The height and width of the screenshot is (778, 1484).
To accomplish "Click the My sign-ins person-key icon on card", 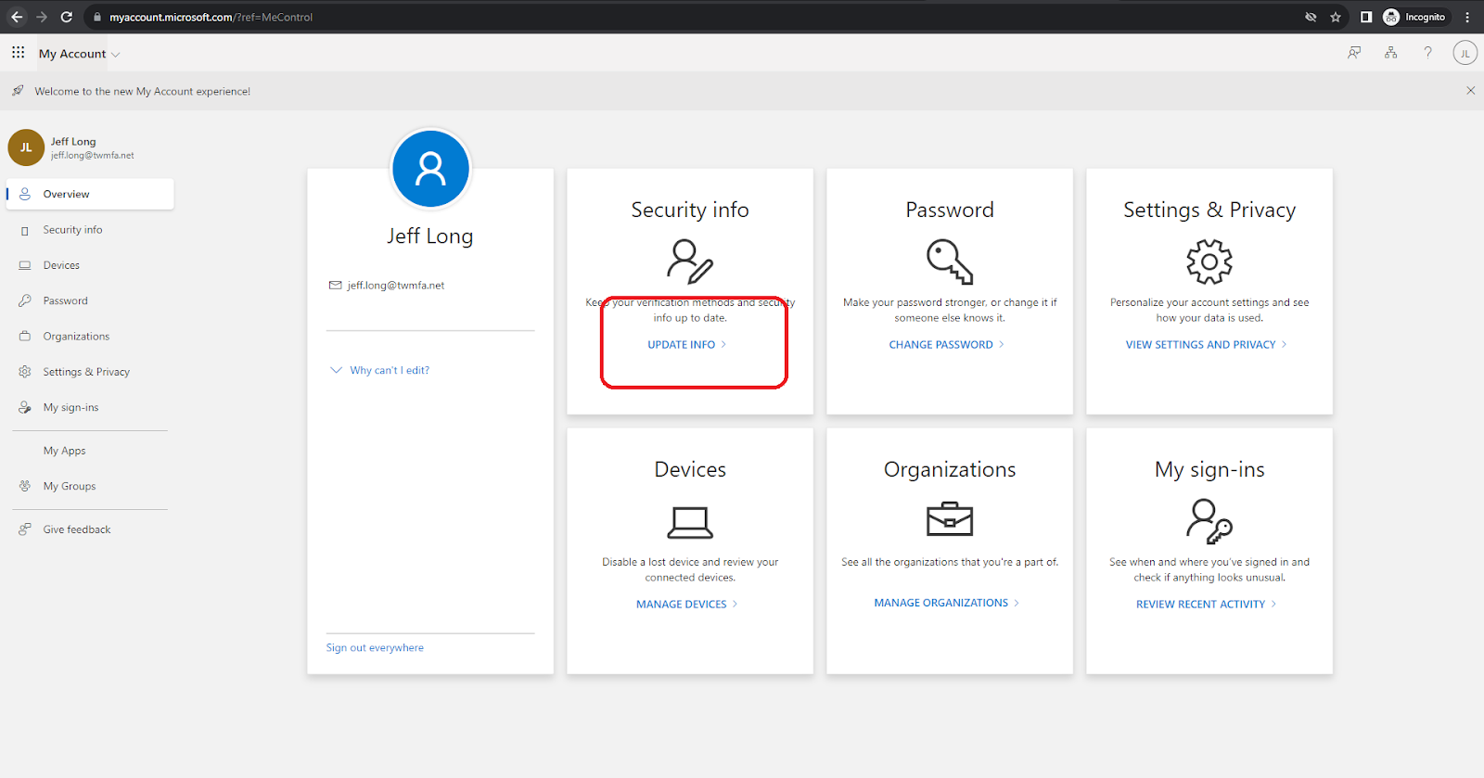I will [1209, 521].
